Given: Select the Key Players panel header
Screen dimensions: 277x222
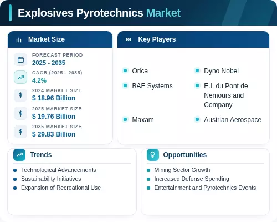Looking at the screenshot, I should click(x=193, y=39).
